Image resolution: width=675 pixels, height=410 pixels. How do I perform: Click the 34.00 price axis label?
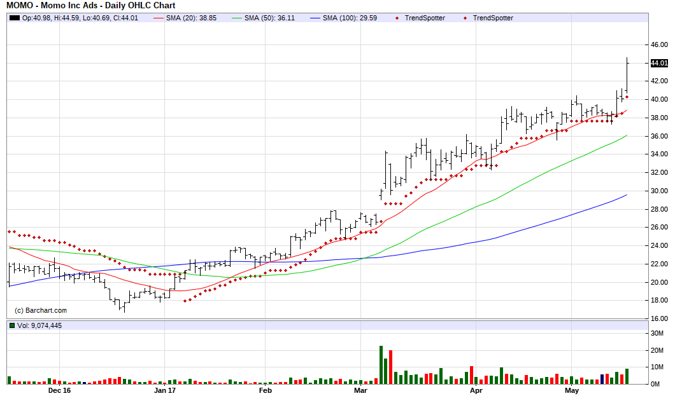click(x=659, y=154)
